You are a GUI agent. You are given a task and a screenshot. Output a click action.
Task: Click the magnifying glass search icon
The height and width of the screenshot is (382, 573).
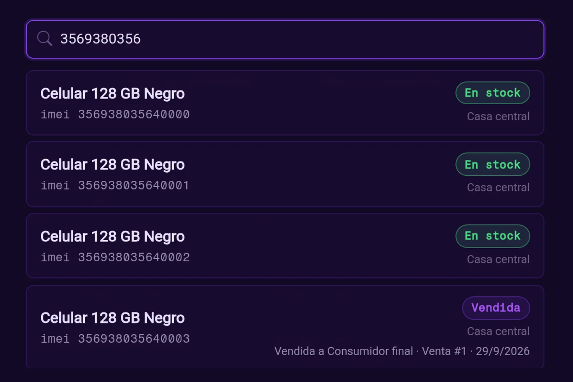coord(45,39)
